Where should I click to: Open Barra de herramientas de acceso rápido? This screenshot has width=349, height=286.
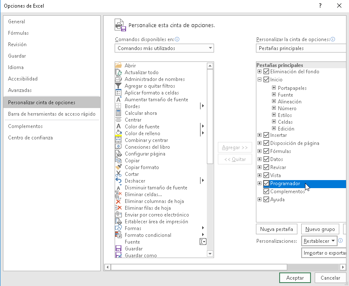pyautogui.click(x=52, y=114)
